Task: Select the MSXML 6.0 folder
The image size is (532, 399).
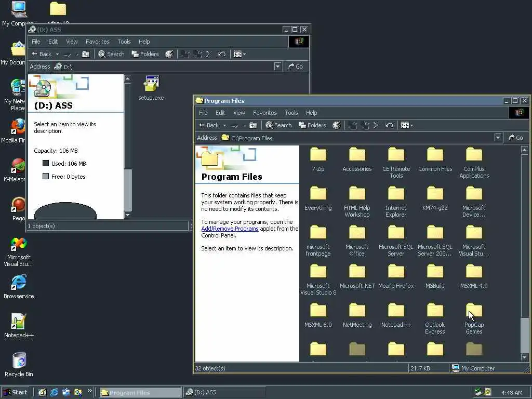Action: [x=318, y=316]
